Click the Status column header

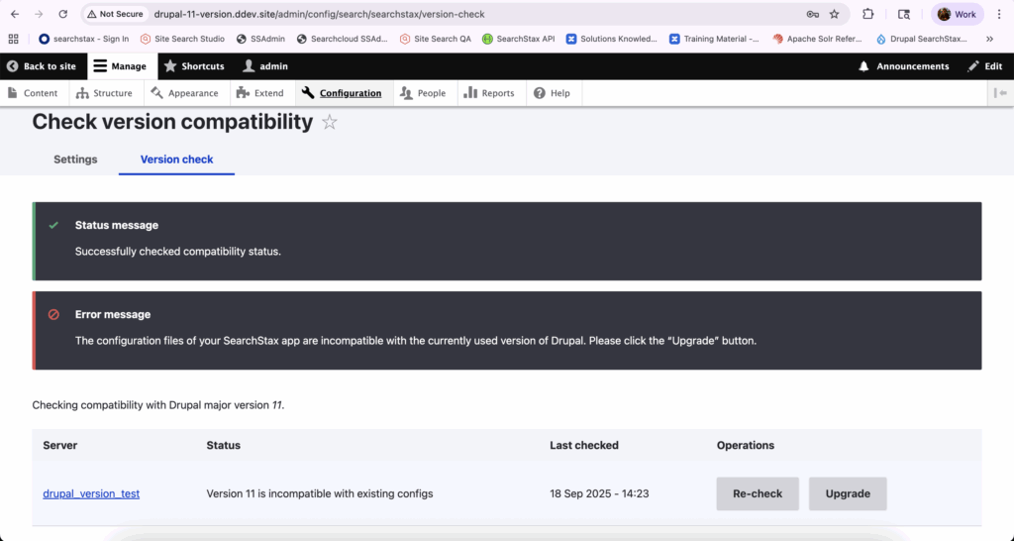[223, 445]
